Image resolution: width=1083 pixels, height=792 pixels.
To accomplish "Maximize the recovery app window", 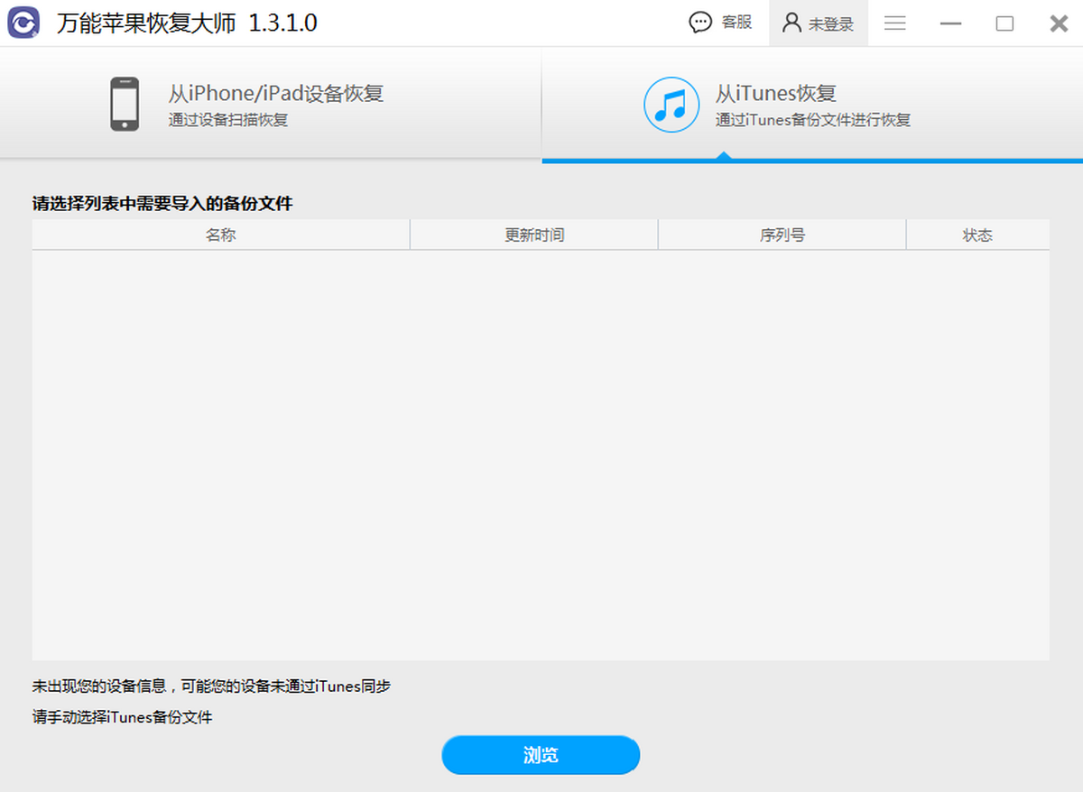I will click(x=1004, y=23).
